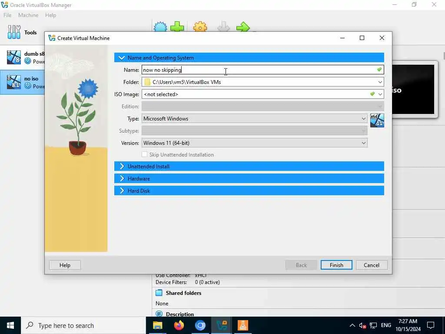
Task: Open the orange gear Settings toolbar icon
Action: click(x=200, y=27)
